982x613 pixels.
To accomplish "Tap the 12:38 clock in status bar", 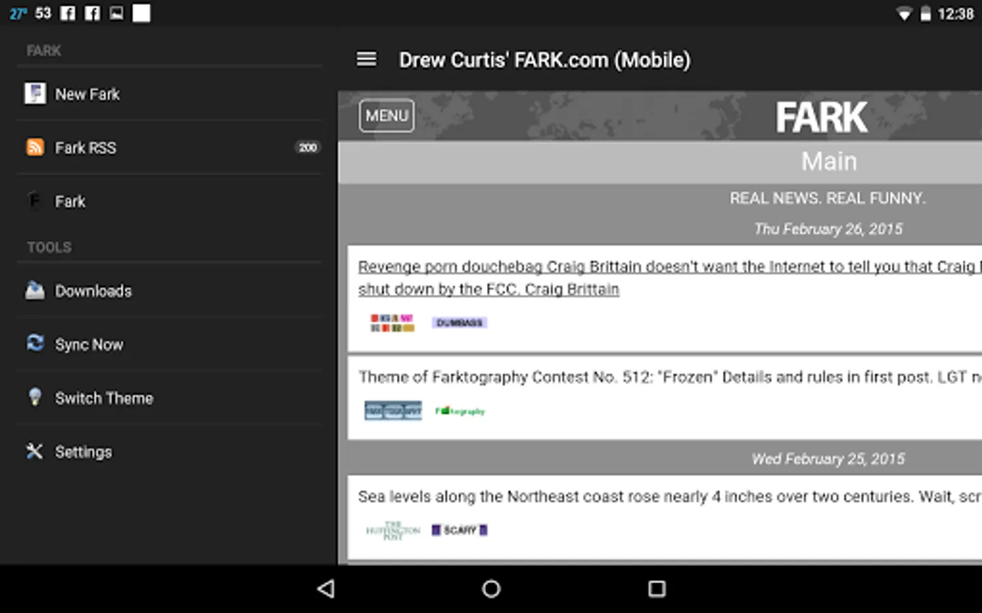I will 955,14.
